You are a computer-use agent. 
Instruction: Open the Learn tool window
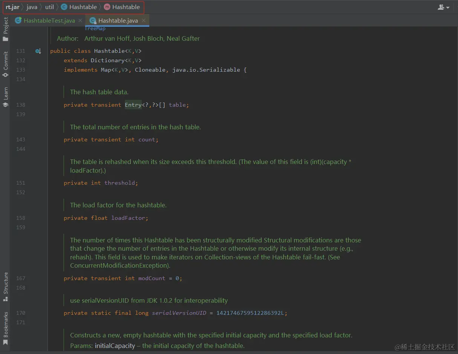click(5, 97)
